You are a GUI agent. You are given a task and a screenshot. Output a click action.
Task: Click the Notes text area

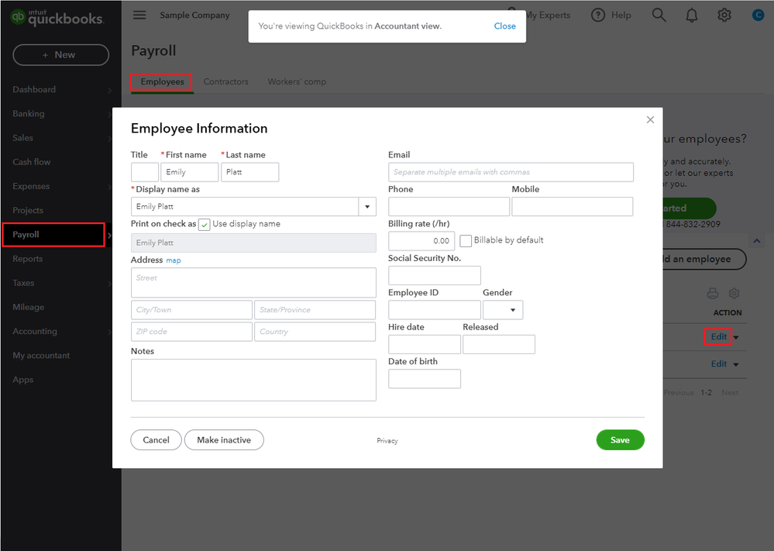coord(253,381)
